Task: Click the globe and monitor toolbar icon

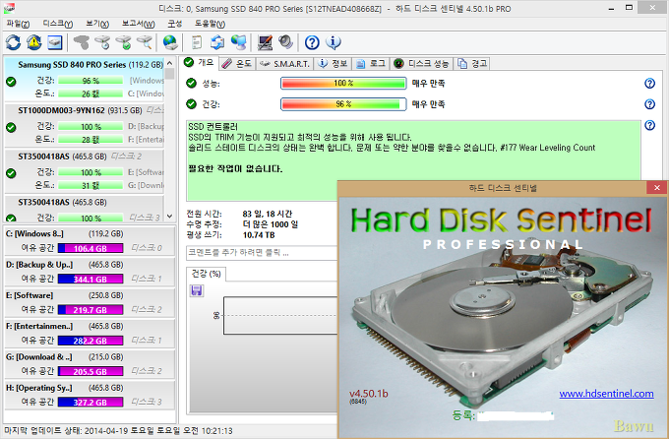Action: pos(238,42)
